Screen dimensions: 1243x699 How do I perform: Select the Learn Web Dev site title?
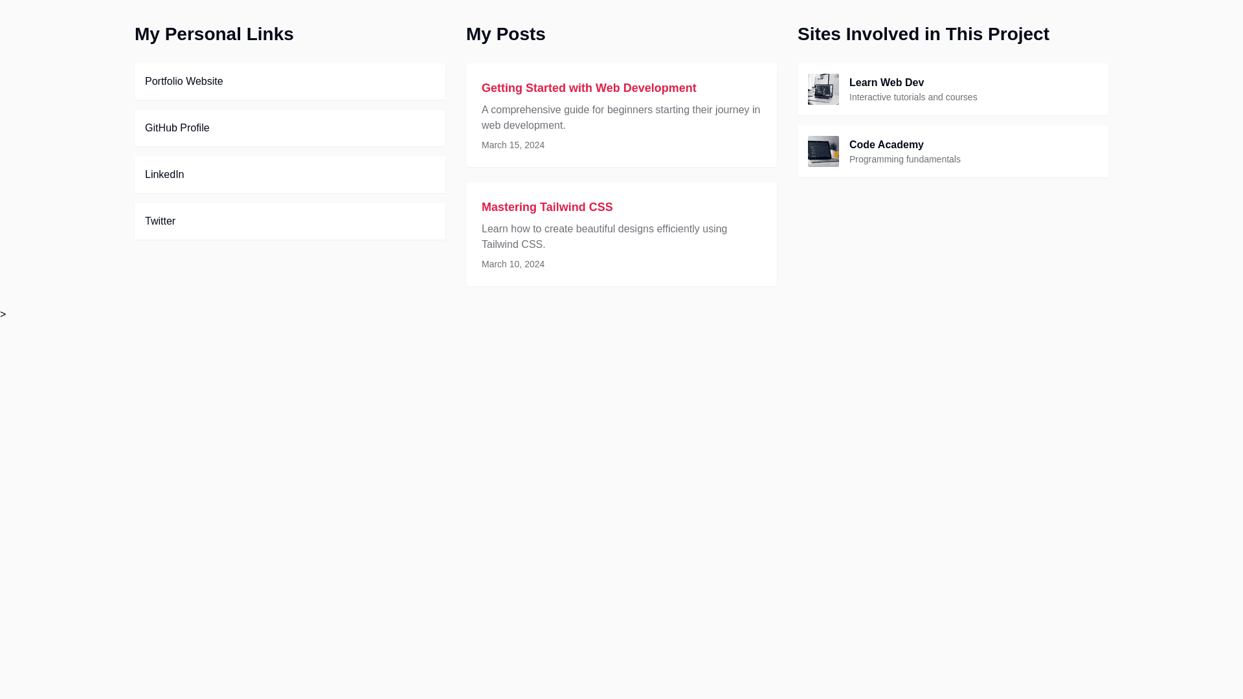(x=886, y=83)
